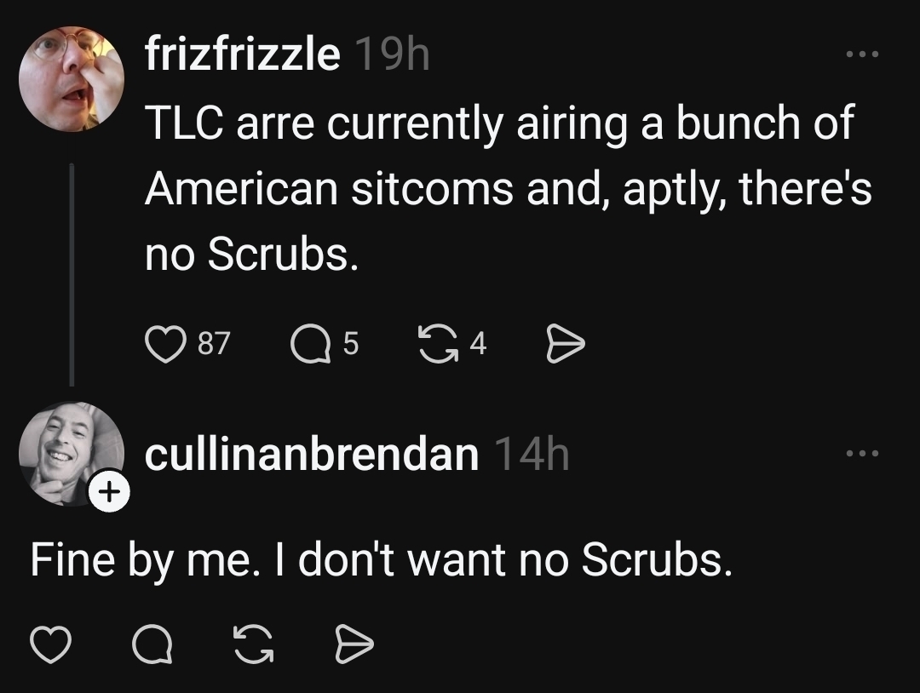View the 5 replies count
The image size is (920, 693).
pos(351,344)
